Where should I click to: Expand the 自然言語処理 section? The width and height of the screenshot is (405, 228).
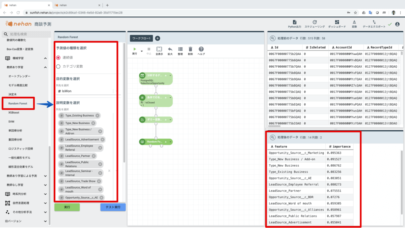tap(45, 203)
